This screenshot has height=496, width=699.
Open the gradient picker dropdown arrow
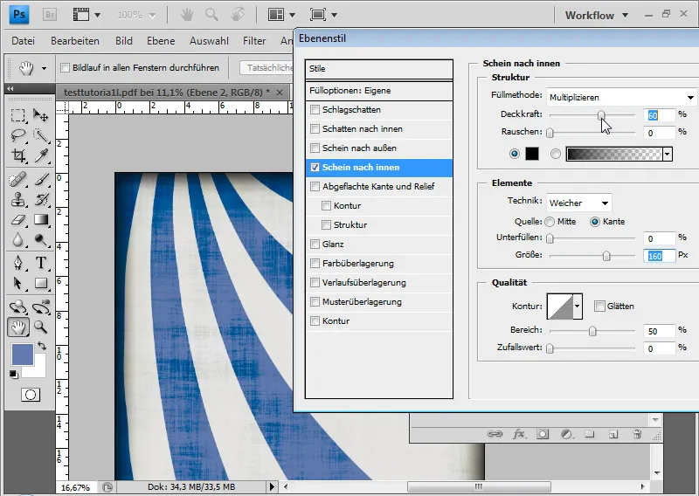(x=668, y=155)
